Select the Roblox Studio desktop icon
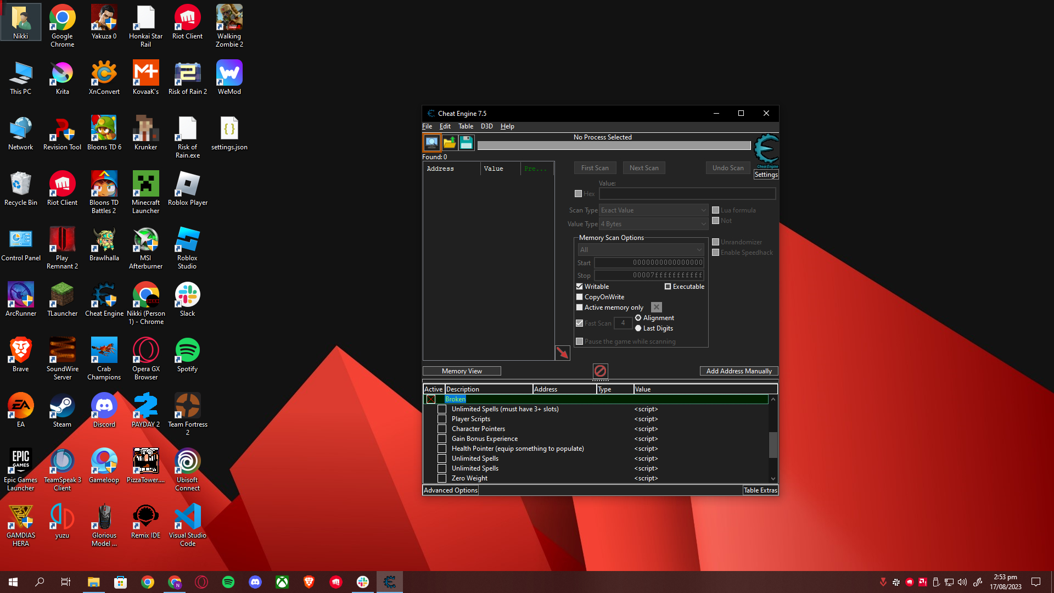1054x593 pixels. tap(187, 248)
